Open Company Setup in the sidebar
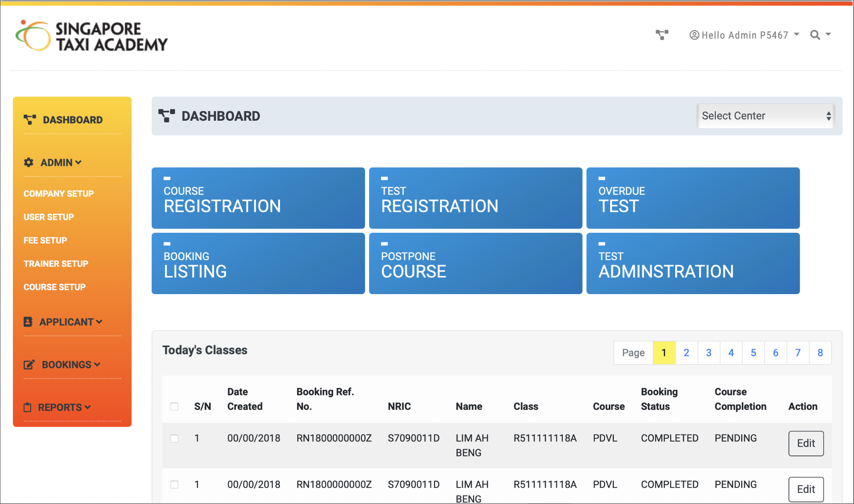 click(x=58, y=194)
